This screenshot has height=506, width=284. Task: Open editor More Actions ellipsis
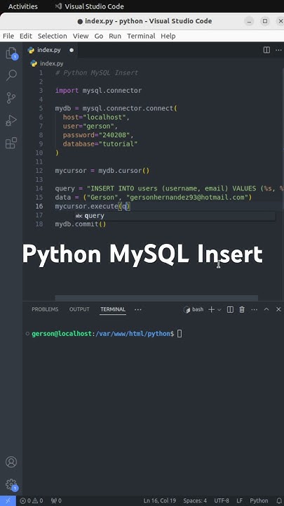point(278,50)
